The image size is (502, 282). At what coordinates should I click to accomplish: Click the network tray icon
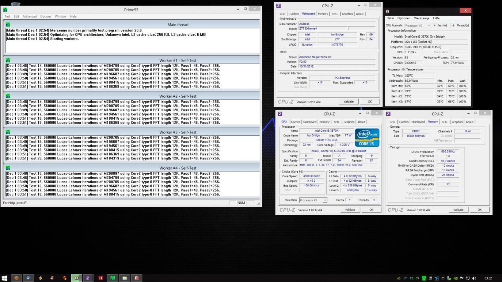tap(468, 278)
